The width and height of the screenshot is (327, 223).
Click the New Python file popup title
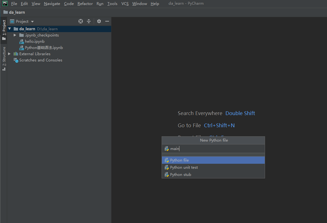coord(214,140)
